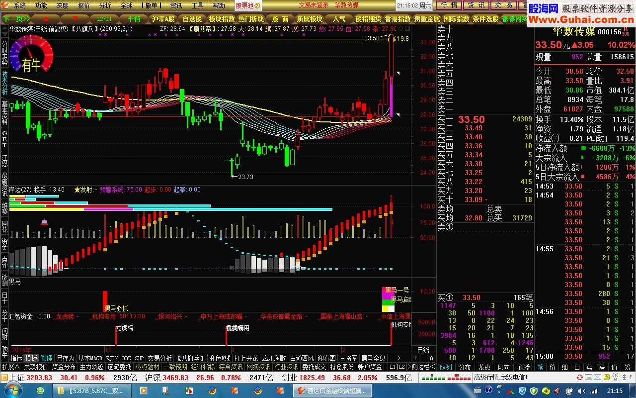Open the 关联报价 bottom tab
636x398 pixels.
36,367
